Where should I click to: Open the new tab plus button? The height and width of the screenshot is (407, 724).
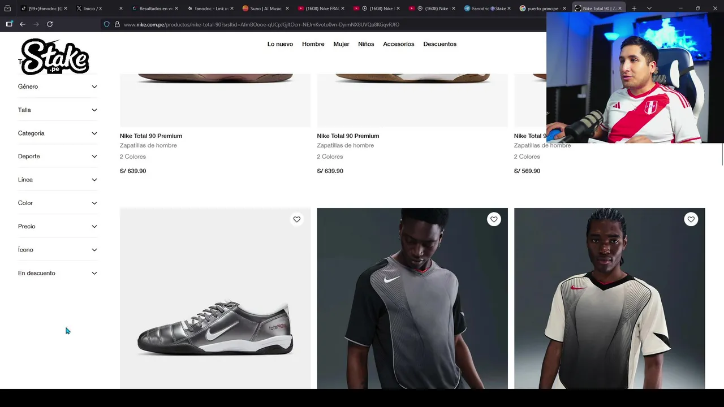tap(634, 8)
